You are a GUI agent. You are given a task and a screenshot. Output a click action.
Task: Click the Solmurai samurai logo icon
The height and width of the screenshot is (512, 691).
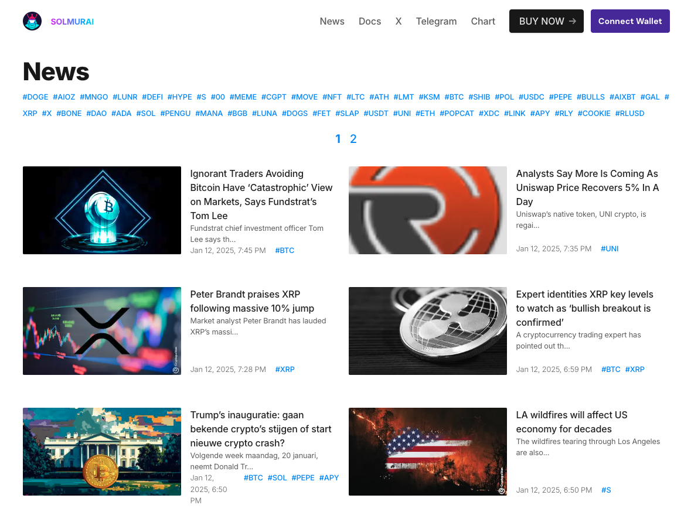(x=32, y=21)
